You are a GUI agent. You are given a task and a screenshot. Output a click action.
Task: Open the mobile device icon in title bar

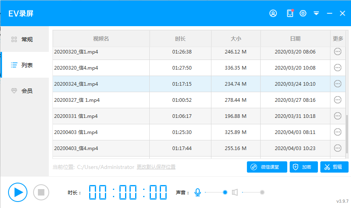pos(290,13)
